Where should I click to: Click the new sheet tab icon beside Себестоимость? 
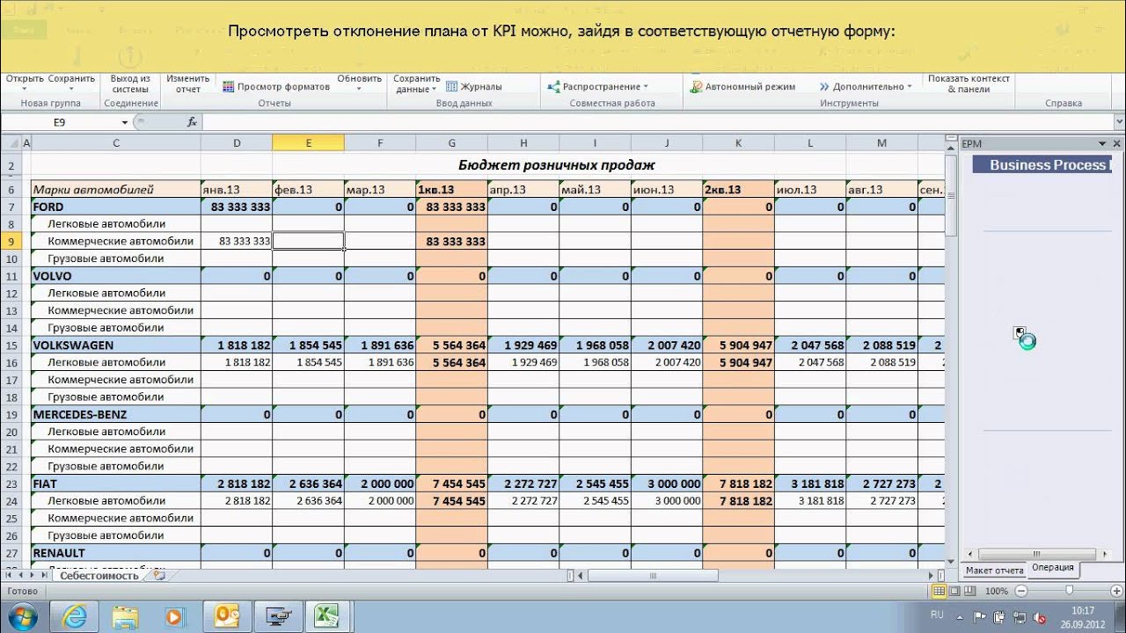point(159,575)
